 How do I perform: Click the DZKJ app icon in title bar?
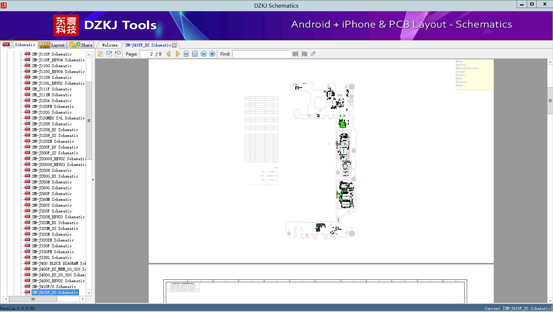4,5
